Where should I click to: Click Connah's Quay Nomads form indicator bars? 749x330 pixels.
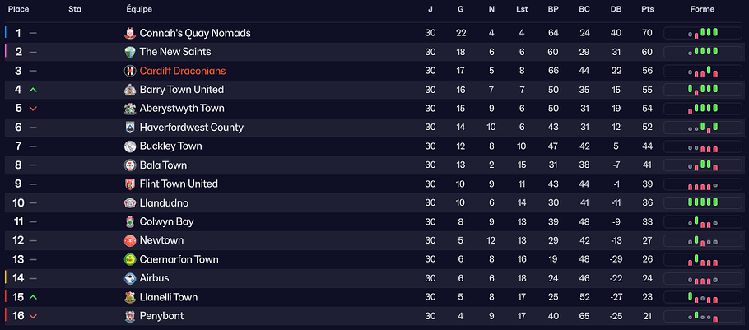[x=702, y=33]
